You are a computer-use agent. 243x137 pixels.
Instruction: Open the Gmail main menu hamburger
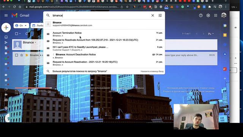6,15
